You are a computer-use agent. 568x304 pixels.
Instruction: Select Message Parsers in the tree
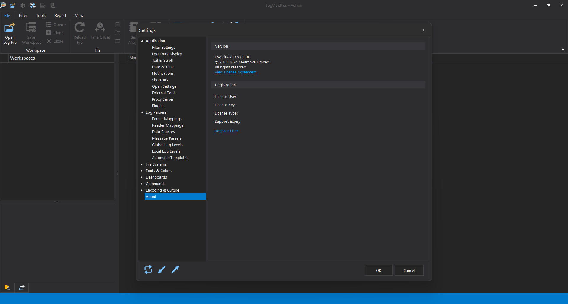pyautogui.click(x=167, y=138)
